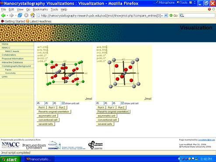The image size is (216, 162).
Task: Click several cells under the left structure
Action: [45, 124]
